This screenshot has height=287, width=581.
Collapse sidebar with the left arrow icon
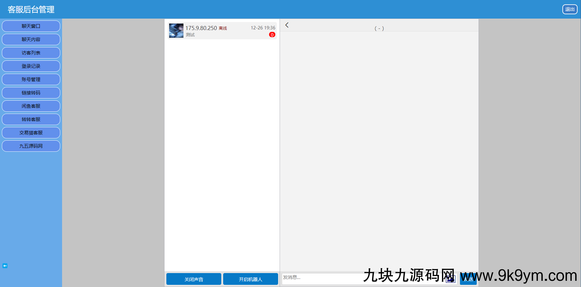tap(5, 266)
